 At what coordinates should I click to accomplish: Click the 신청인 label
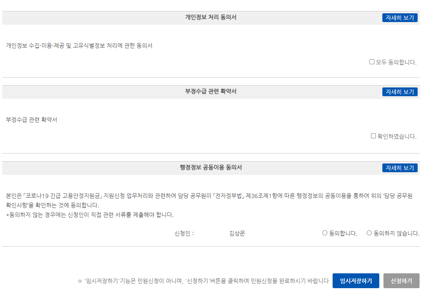184,233
